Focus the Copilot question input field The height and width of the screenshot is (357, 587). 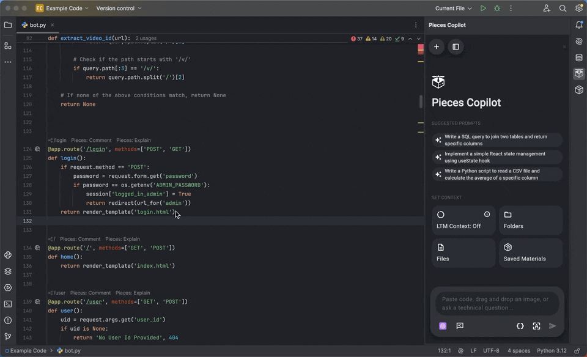[497, 303]
